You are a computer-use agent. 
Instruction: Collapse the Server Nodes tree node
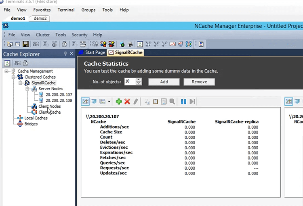[x=27, y=89]
